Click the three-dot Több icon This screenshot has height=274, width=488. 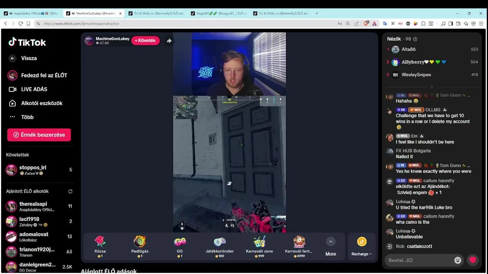pos(13,117)
